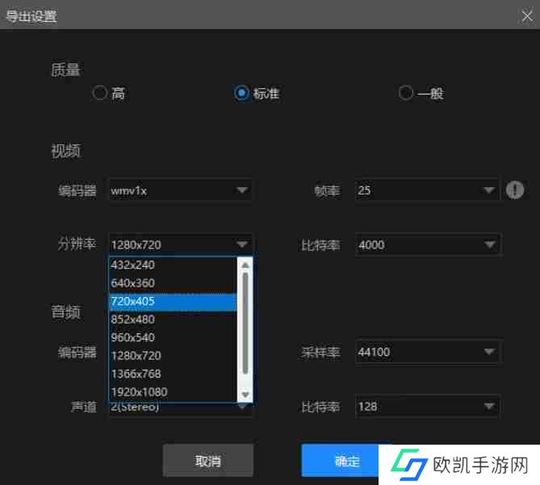
Task: Open the video bitrate 4000 dropdown
Action: coord(427,245)
